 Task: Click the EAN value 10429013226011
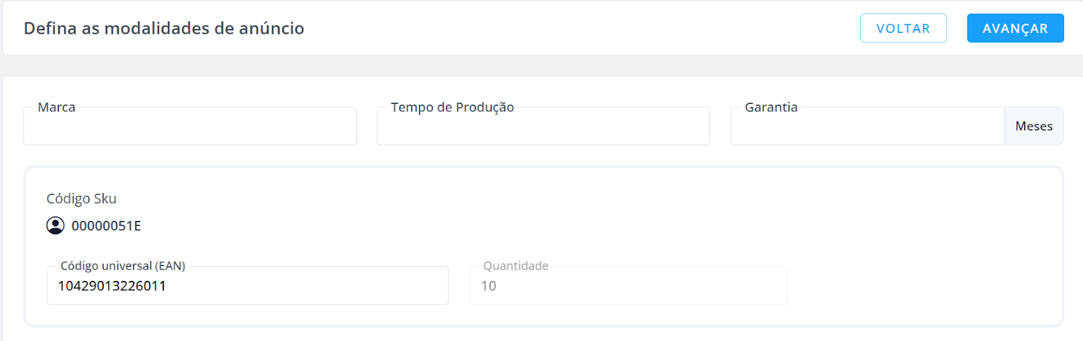112,286
